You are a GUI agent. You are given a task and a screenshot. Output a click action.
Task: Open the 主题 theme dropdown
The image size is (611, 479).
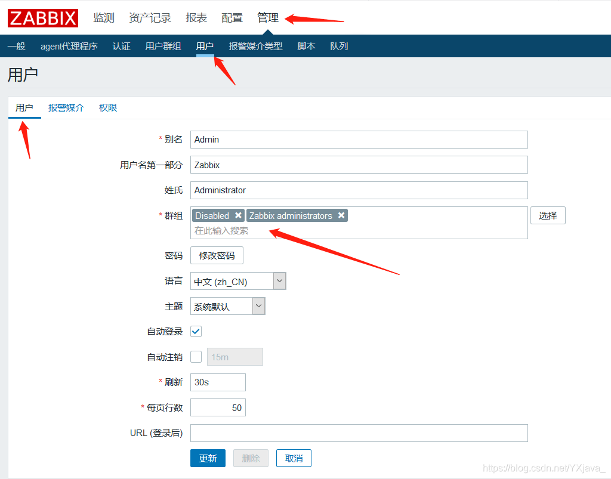tap(227, 306)
